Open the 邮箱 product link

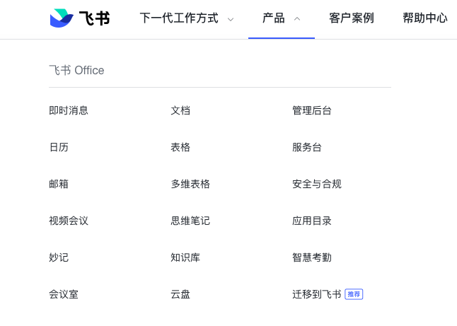click(59, 184)
